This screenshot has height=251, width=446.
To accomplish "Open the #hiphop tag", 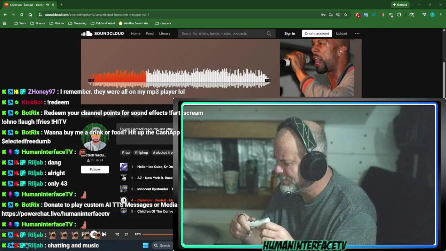I will [x=141, y=153].
